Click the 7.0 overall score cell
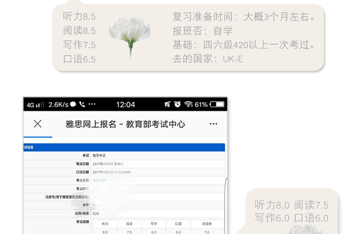This screenshot has height=234, width=352. click(x=207, y=231)
